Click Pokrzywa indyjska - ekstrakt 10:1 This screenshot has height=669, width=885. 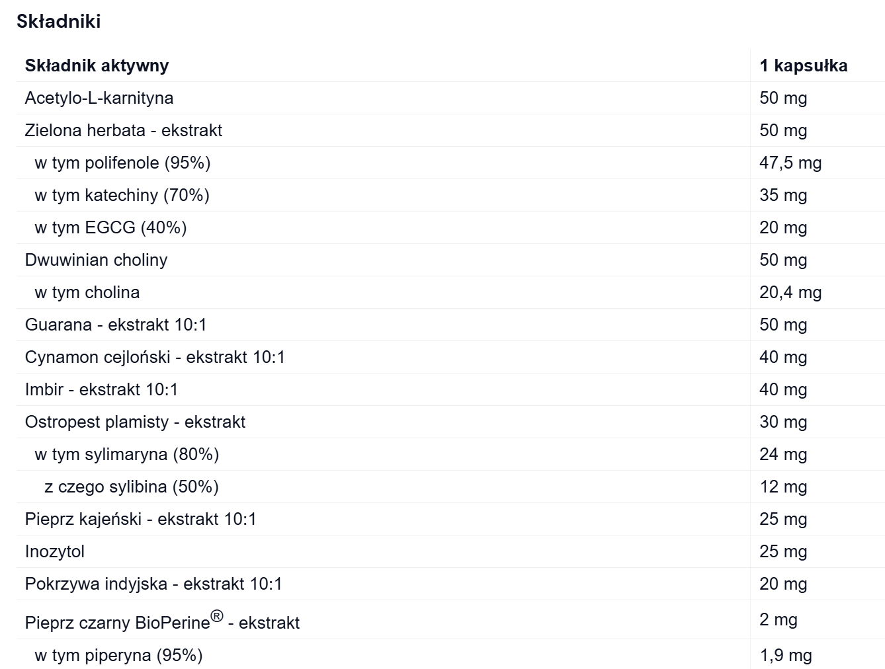coord(153,584)
